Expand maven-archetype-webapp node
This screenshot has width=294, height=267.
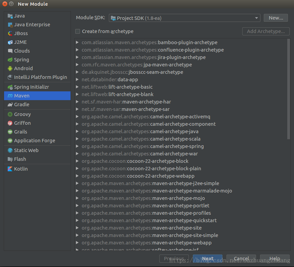click(x=77, y=243)
